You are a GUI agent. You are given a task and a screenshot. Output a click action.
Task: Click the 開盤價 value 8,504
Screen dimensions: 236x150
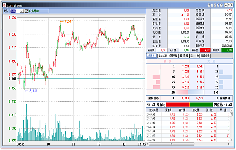(x=230, y=10)
